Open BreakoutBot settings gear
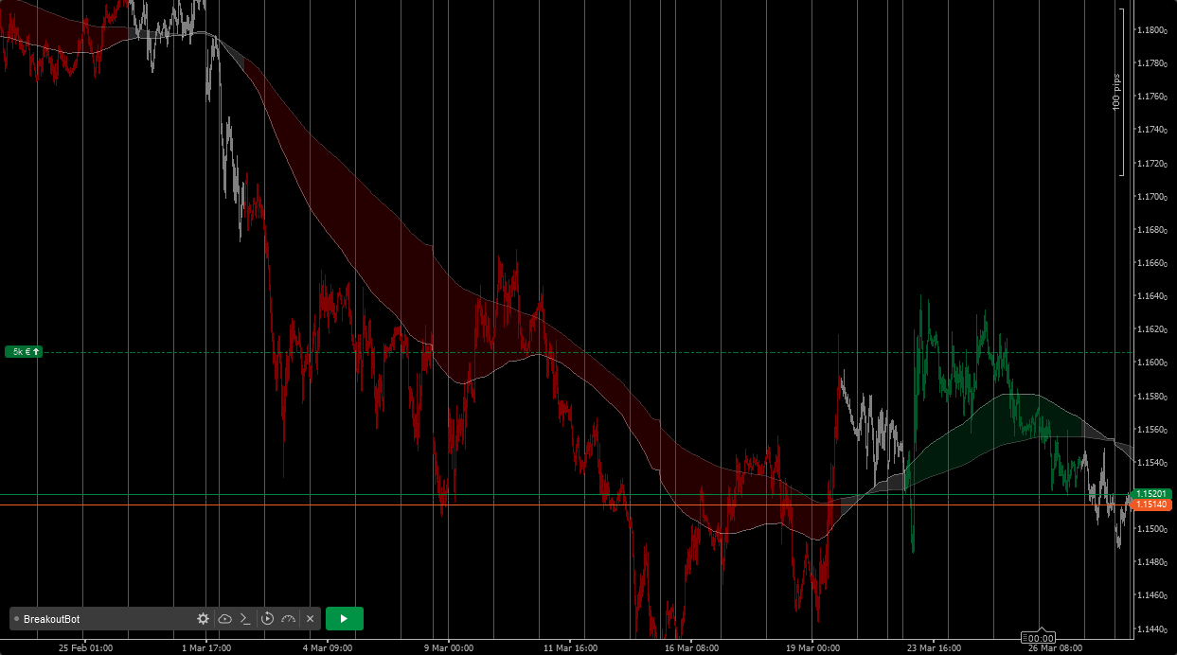 coord(203,619)
